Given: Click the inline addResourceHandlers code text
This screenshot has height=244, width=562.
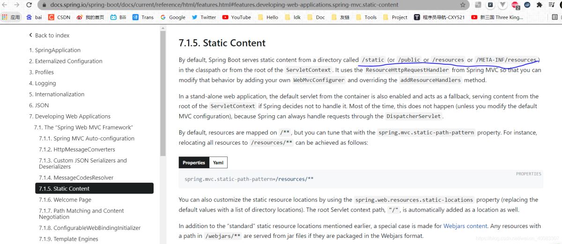Looking at the screenshot, I should coord(430,80).
